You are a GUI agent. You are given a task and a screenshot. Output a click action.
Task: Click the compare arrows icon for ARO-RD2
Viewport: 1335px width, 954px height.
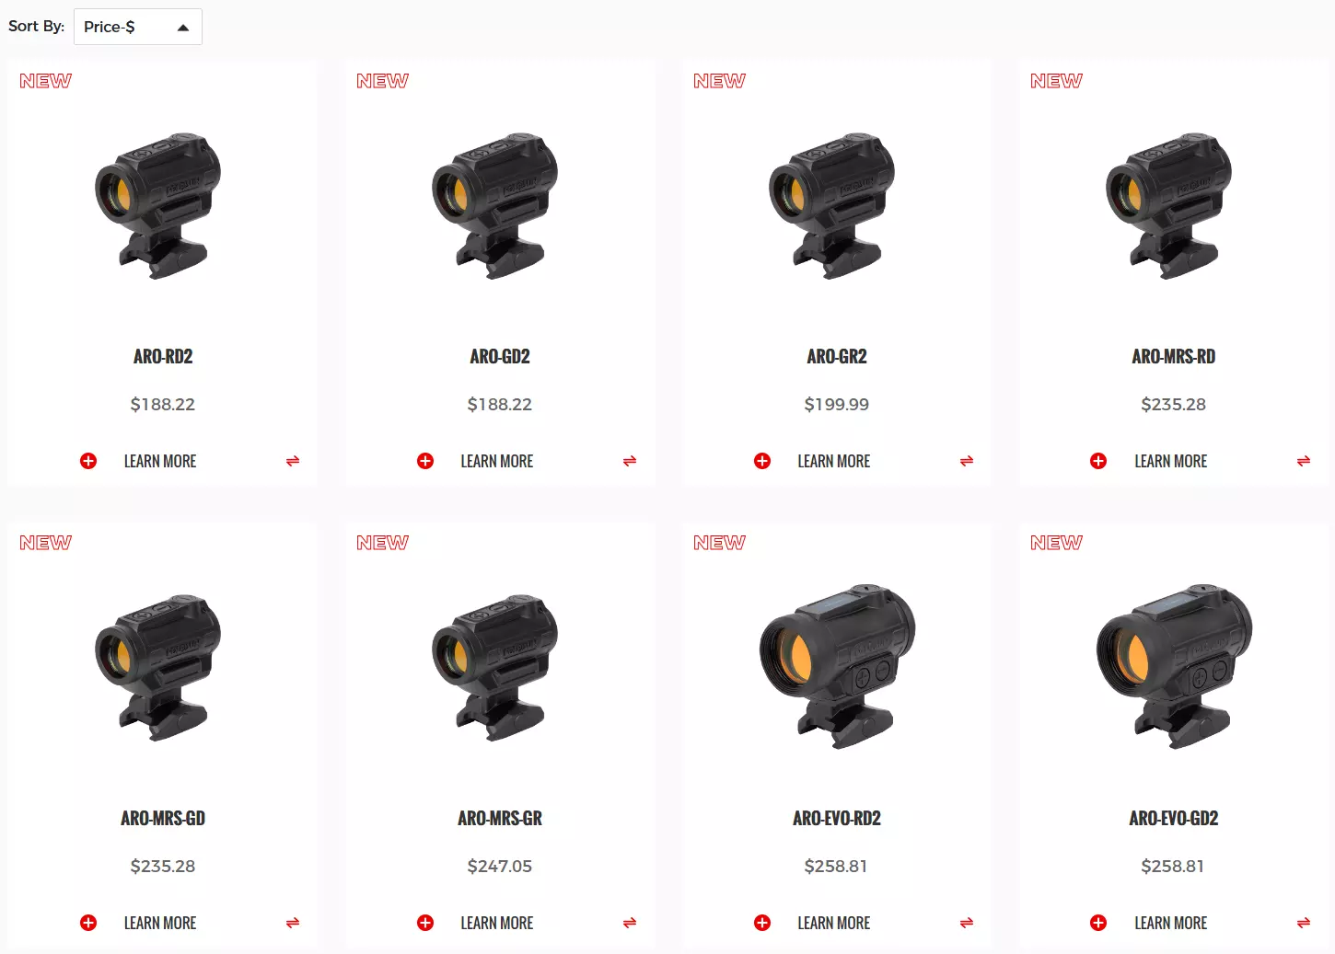[293, 461]
